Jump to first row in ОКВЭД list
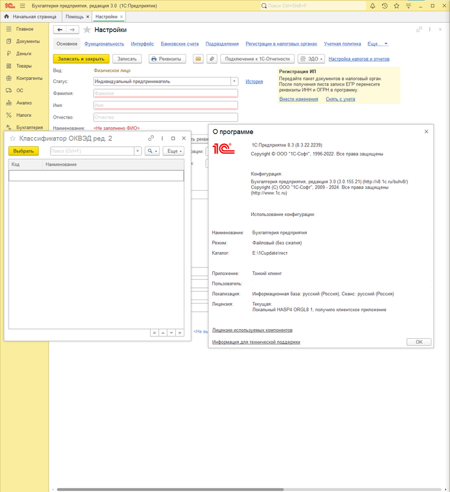Screen dimensions: 450x492 154,333
